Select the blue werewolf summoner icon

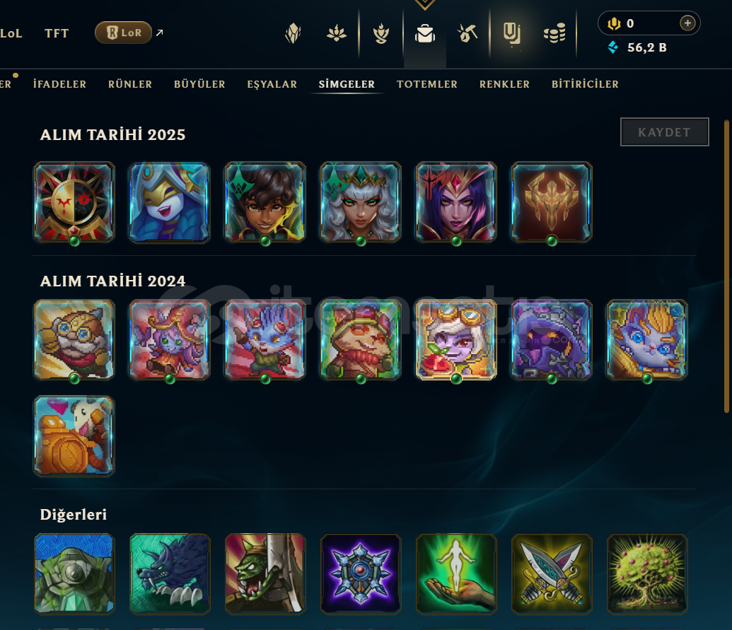point(170,573)
